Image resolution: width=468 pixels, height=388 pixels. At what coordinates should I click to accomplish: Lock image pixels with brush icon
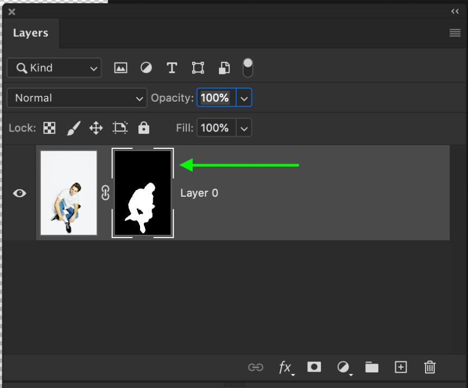73,128
